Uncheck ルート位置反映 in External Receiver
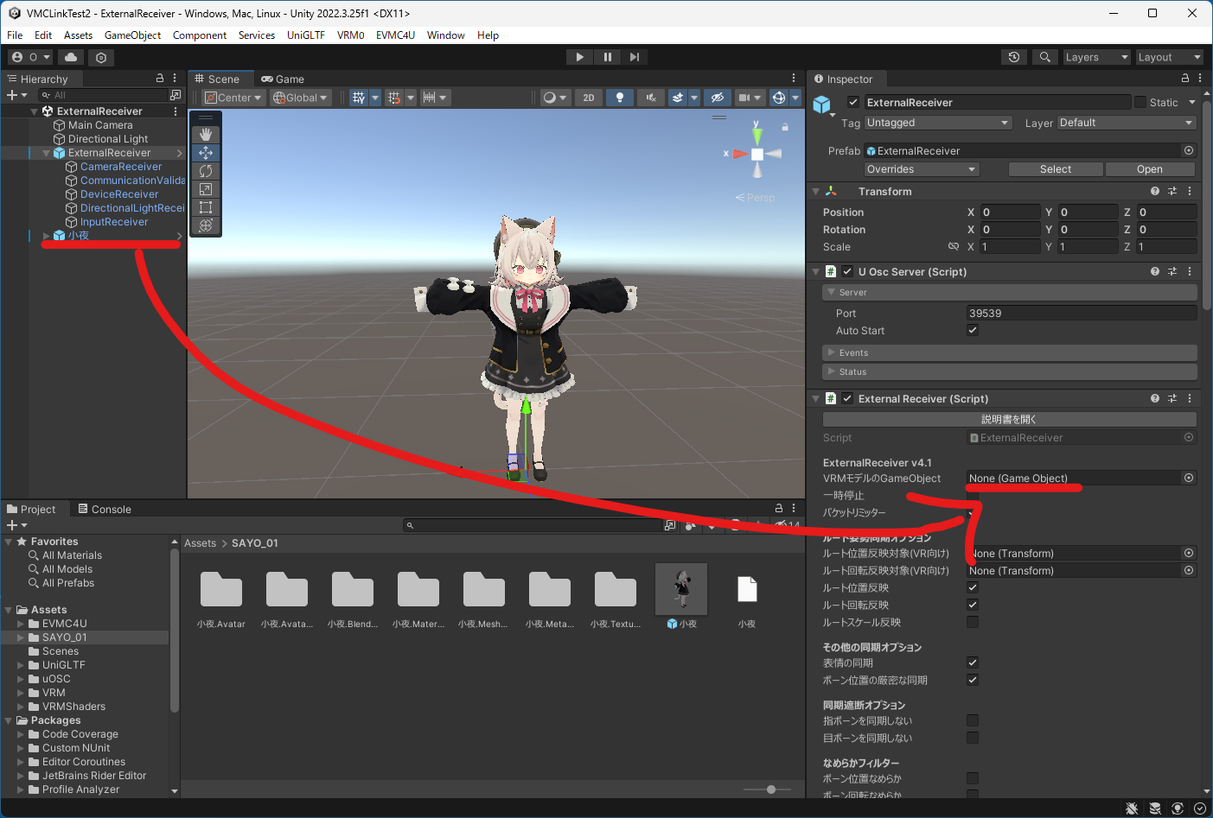Screen dimensions: 1213x818 [973, 587]
